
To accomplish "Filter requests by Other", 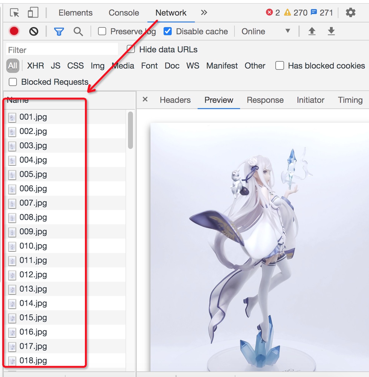I will point(255,66).
